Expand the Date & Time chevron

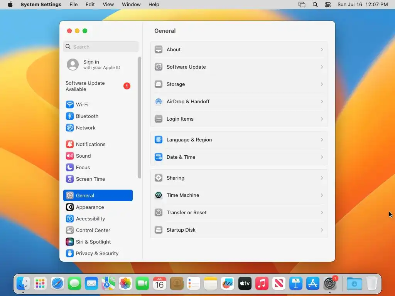[x=322, y=157]
